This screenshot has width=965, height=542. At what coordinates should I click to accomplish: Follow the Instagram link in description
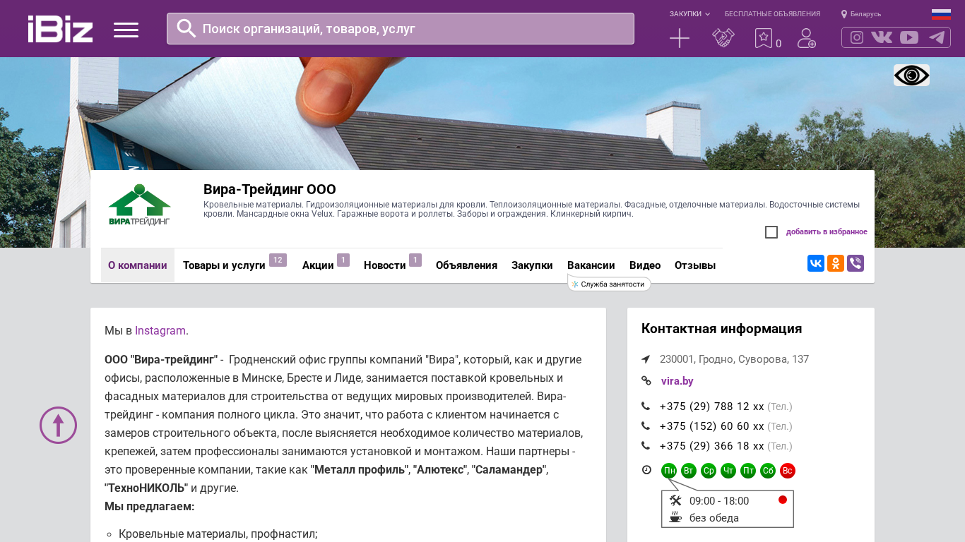click(x=160, y=330)
